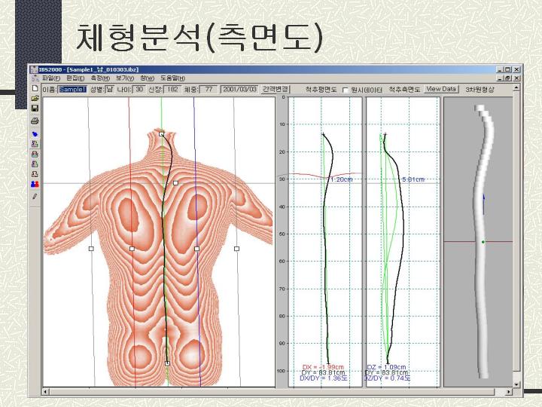Click the DZ/DY = 0.74도 readout
Image resolution: width=542 pixels, height=407 pixels.
388,378
